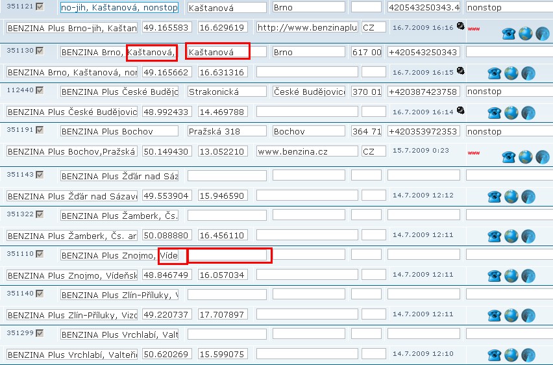Click the globe icon for České Budějovice row
Screen dimensions: 553x365
tap(511, 112)
